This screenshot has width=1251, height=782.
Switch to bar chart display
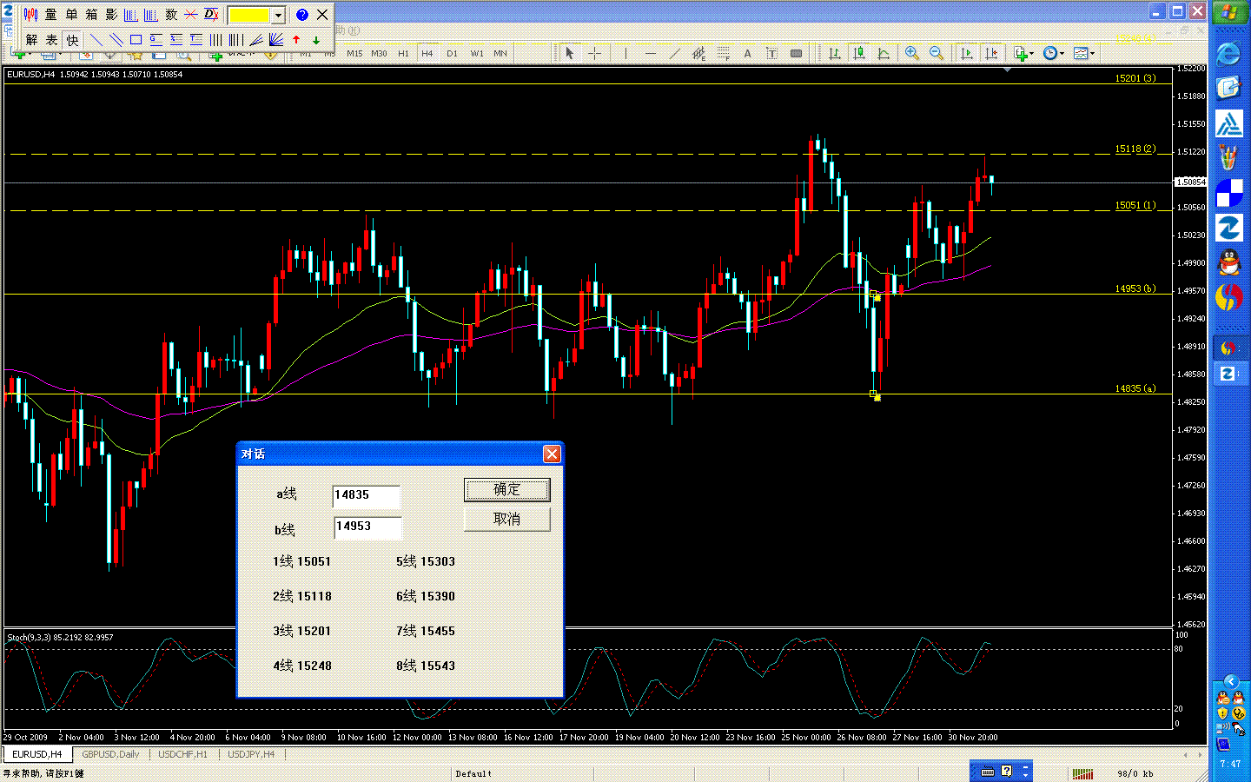[x=834, y=54]
